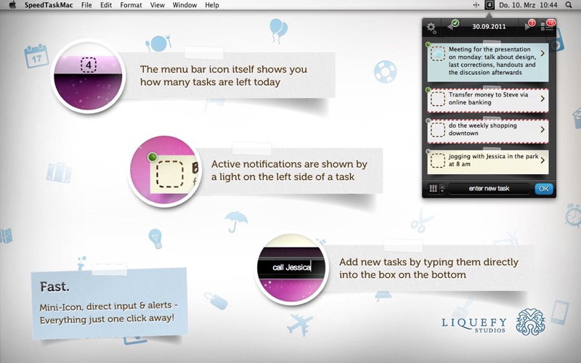Go to previous day with left arrow
The width and height of the screenshot is (581, 363).
pos(452,26)
